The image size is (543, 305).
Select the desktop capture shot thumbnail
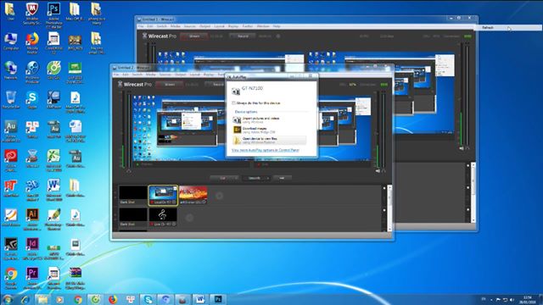tap(163, 195)
